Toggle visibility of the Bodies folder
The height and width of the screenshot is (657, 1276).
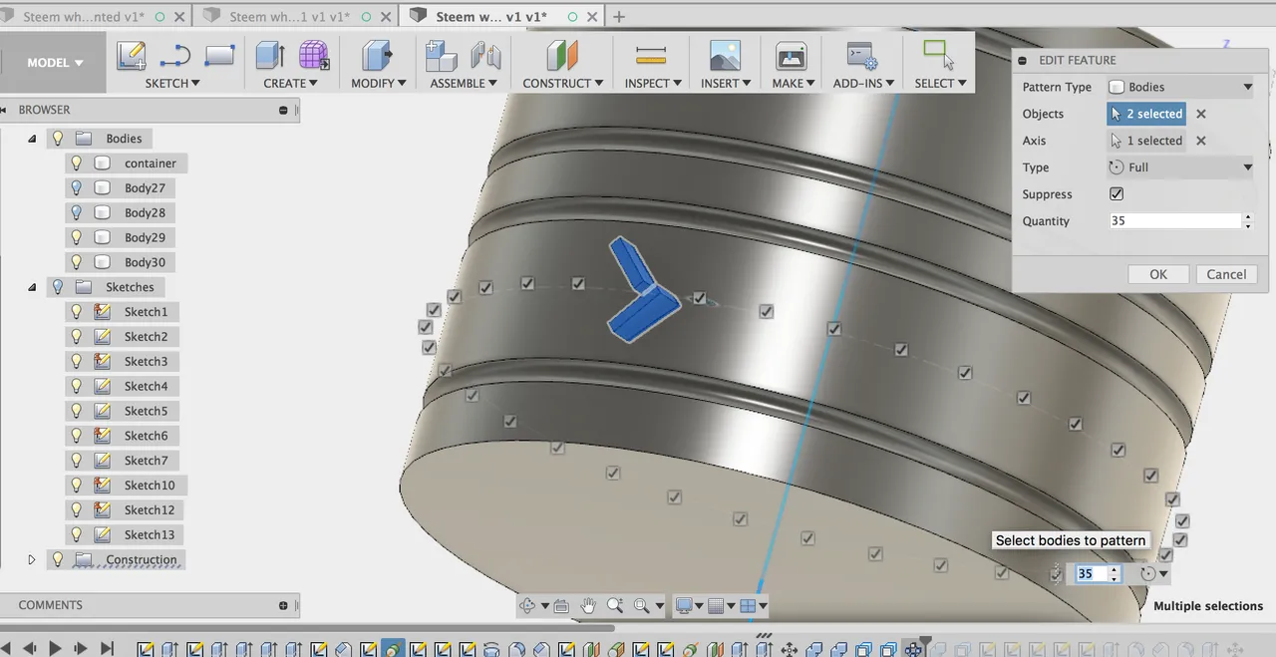pyautogui.click(x=58, y=139)
